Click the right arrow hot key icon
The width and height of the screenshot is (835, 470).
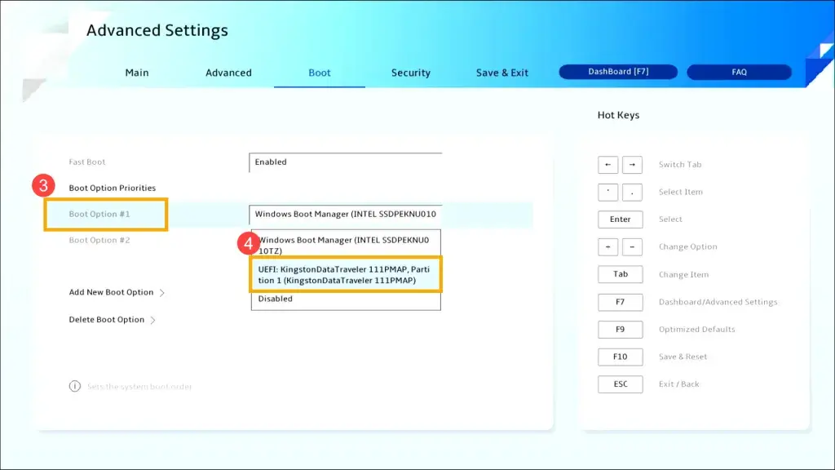coord(632,165)
